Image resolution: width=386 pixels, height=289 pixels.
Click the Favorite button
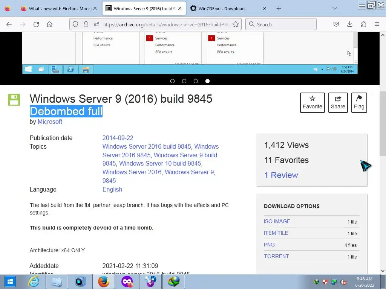[x=312, y=103]
